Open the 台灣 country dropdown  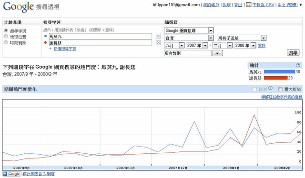(x=189, y=38)
